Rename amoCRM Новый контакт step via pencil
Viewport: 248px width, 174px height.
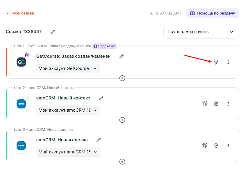point(101,98)
